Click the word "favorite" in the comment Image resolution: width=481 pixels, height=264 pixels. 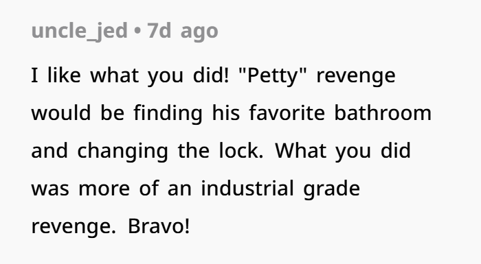pos(287,112)
